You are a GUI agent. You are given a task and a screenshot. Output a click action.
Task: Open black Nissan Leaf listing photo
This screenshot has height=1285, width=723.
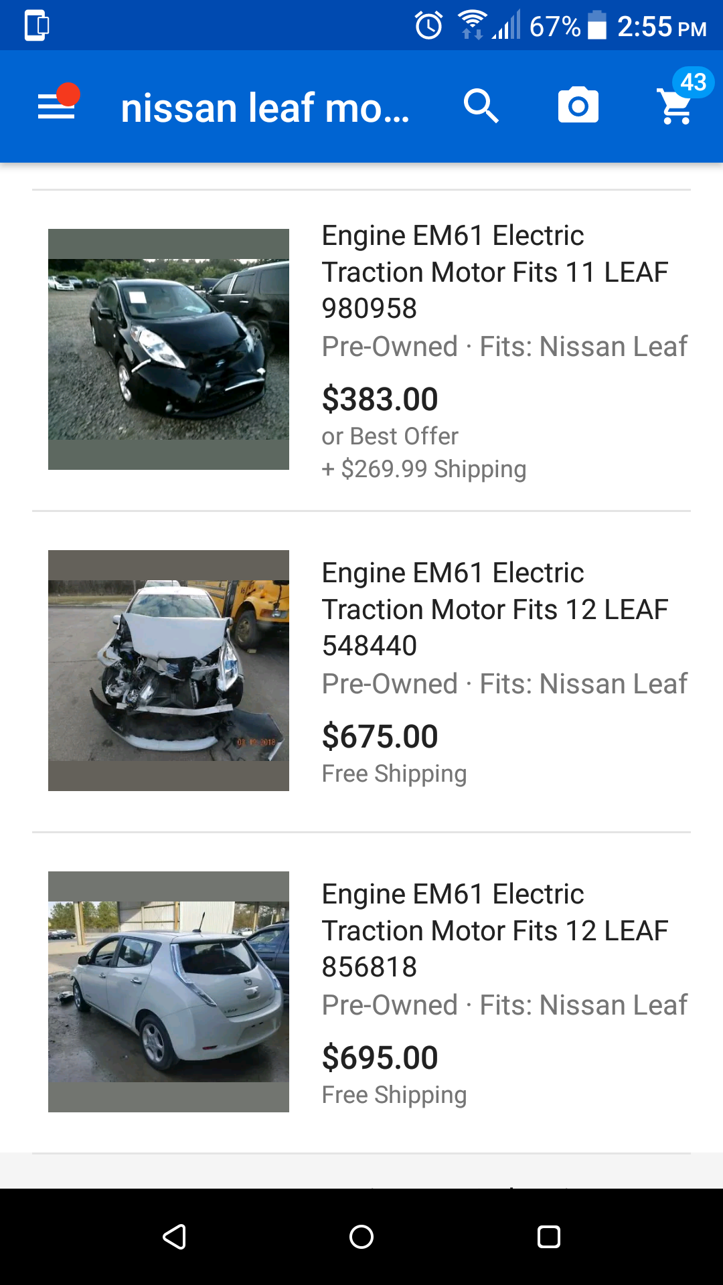click(x=169, y=349)
